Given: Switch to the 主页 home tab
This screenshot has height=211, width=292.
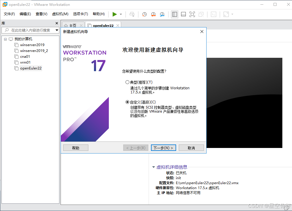Looking at the screenshot, I should [73, 25].
